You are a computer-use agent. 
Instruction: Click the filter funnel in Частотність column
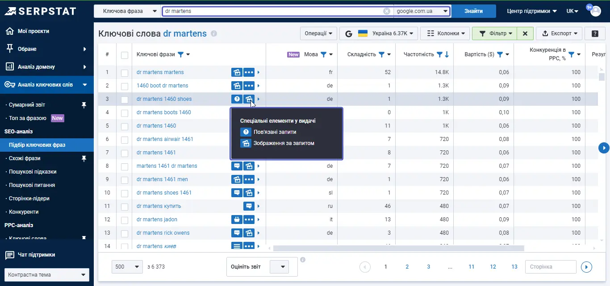(439, 54)
